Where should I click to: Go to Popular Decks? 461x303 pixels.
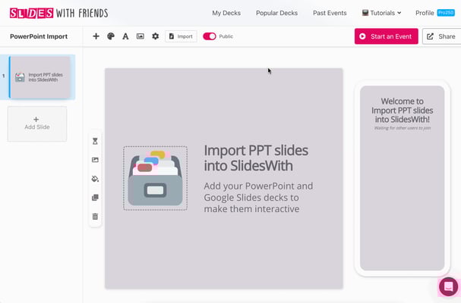276,13
